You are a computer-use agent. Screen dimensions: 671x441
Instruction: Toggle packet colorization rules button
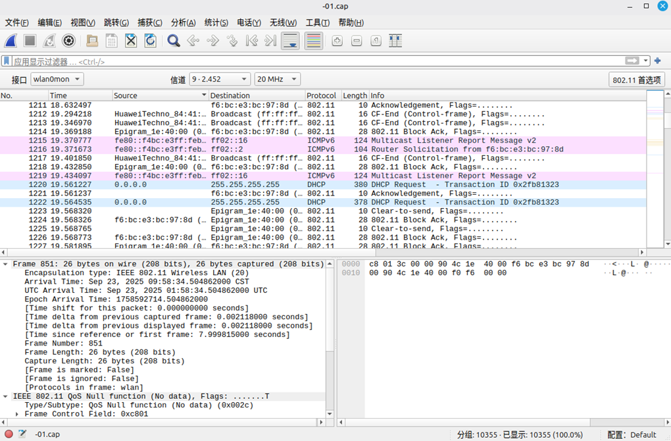313,41
